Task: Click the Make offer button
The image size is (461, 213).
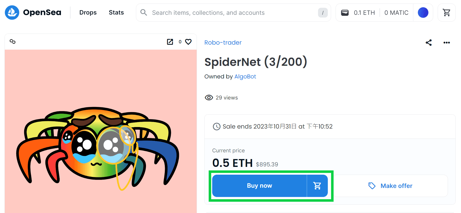Action: (x=390, y=186)
